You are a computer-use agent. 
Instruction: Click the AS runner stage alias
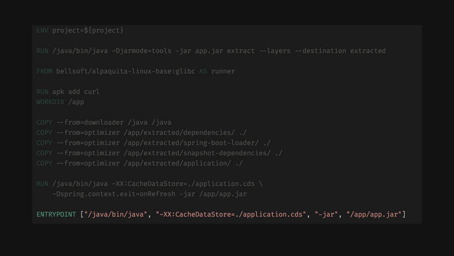point(217,71)
